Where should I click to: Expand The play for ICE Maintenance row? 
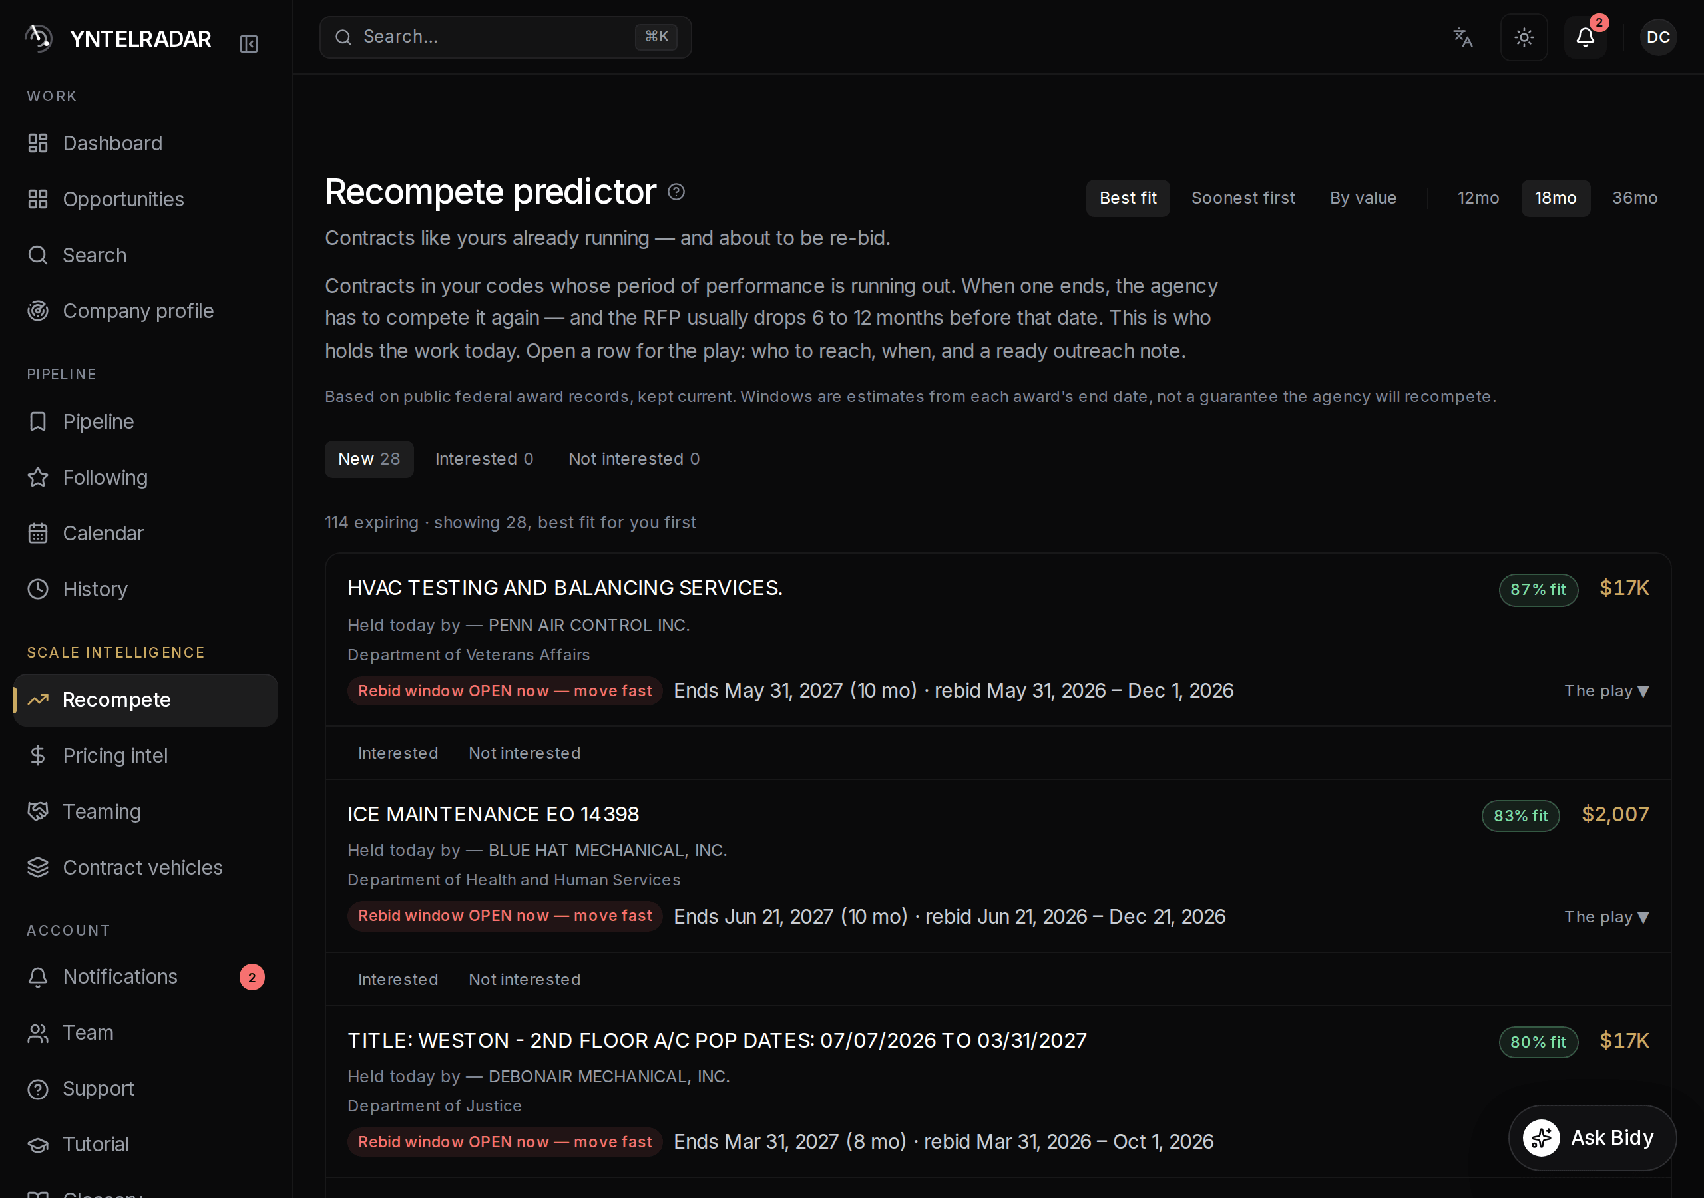pyautogui.click(x=1607, y=917)
